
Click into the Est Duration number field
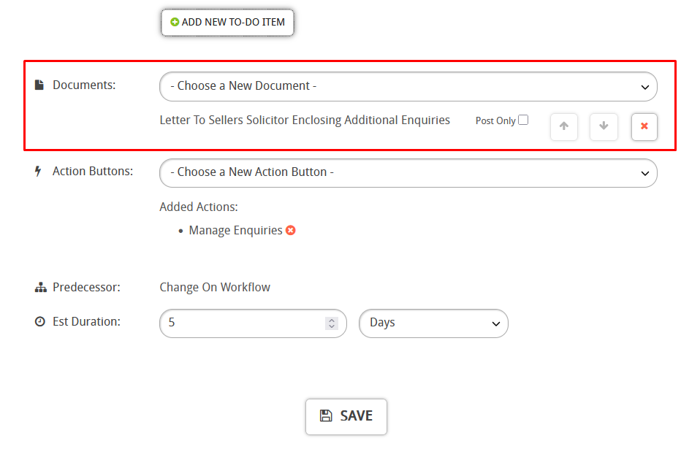pyautogui.click(x=241, y=323)
